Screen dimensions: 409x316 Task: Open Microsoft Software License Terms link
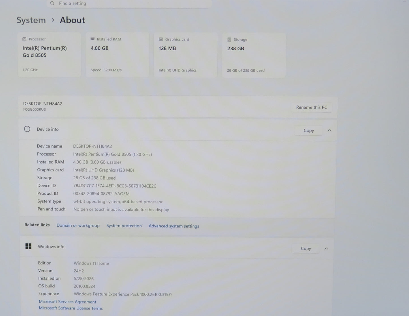[x=71, y=308]
